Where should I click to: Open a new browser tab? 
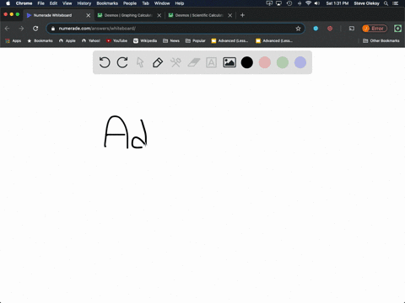click(242, 15)
